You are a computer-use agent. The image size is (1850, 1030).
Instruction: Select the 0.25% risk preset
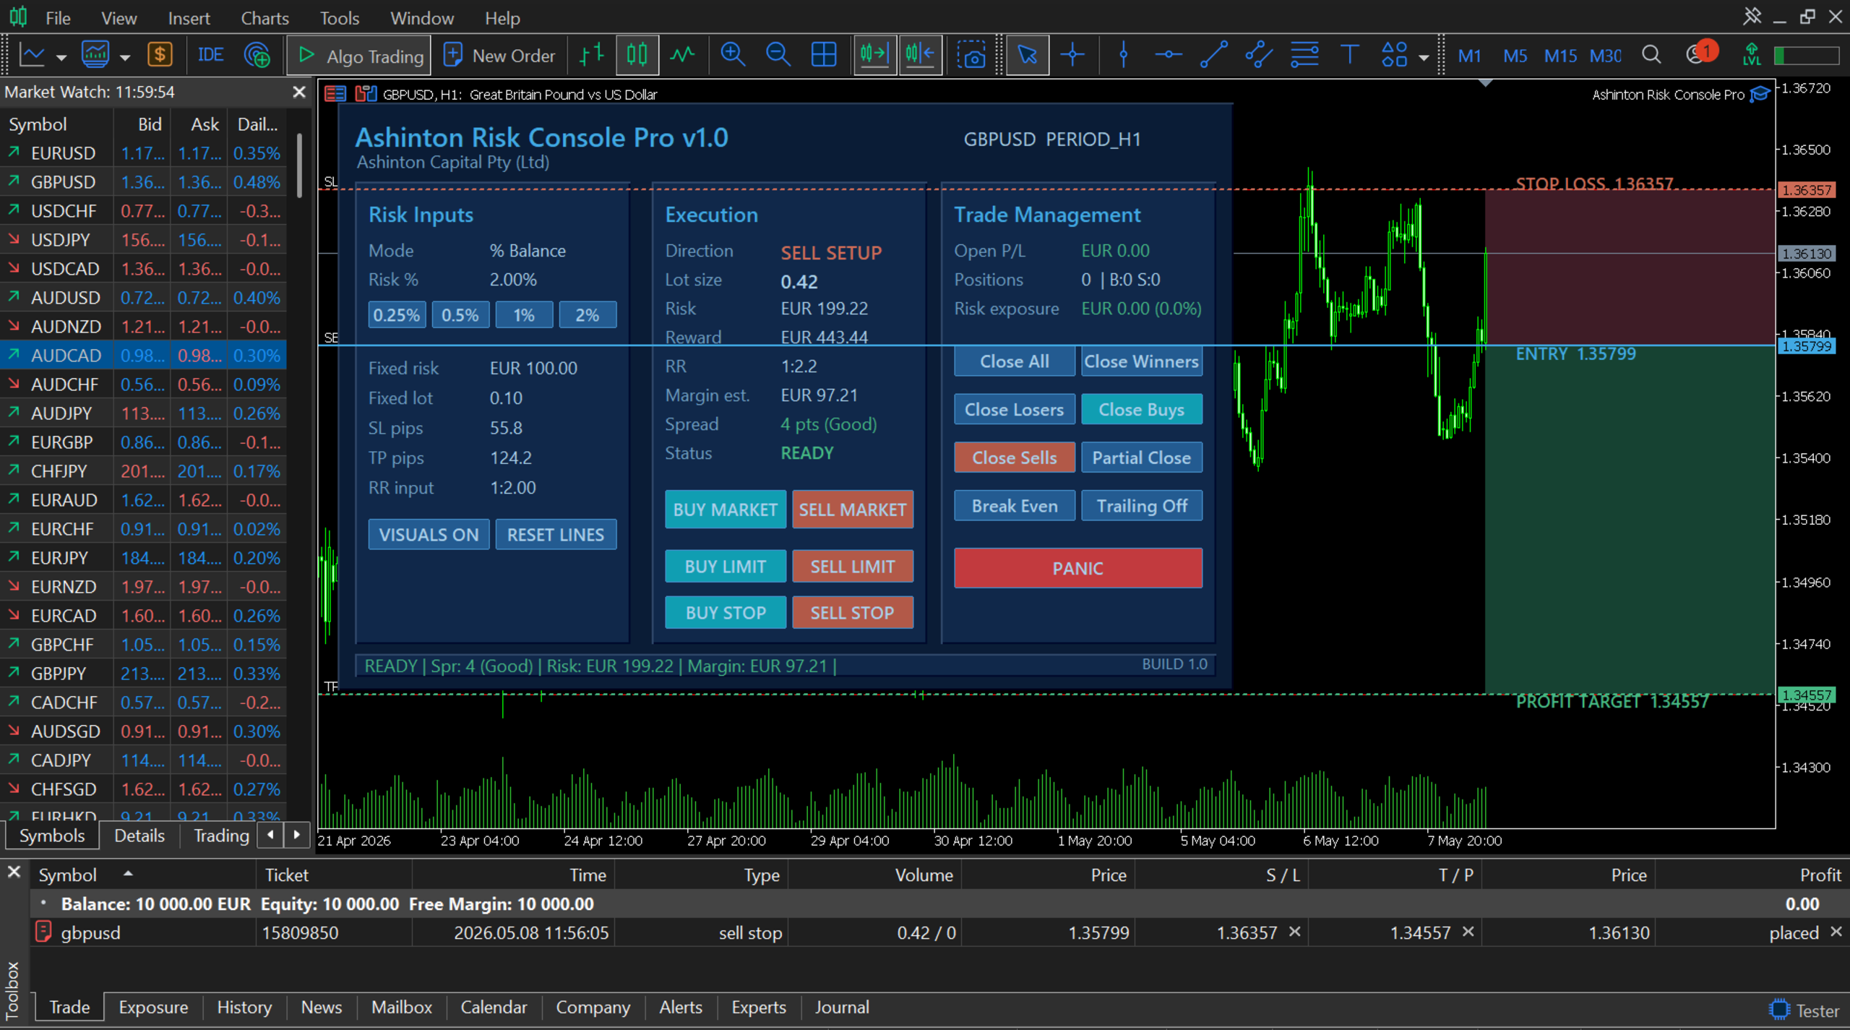tap(397, 314)
